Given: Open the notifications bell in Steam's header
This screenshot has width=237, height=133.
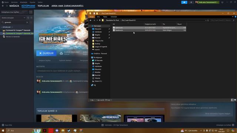Looking at the screenshot, I should pos(191,2).
